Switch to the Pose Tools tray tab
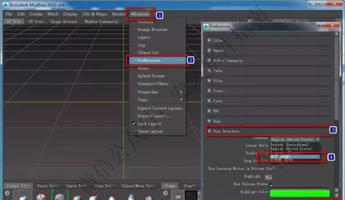Viewport: 345px width, 200px height. coord(104,186)
